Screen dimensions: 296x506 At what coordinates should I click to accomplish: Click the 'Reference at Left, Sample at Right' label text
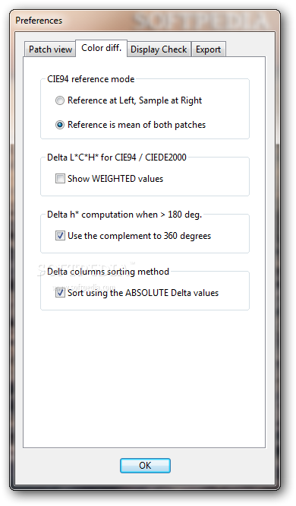point(134,100)
